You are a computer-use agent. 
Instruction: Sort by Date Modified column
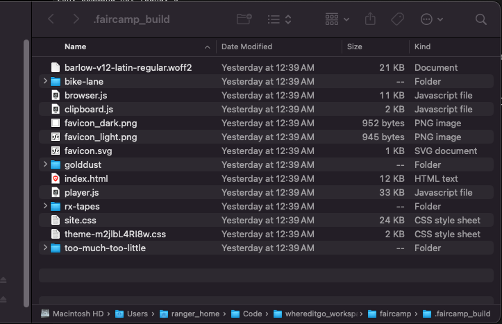[246, 46]
